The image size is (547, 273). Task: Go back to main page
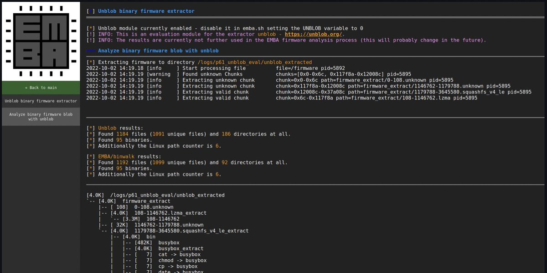pos(41,88)
